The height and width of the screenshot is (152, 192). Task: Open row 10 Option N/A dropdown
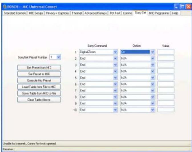138,110
